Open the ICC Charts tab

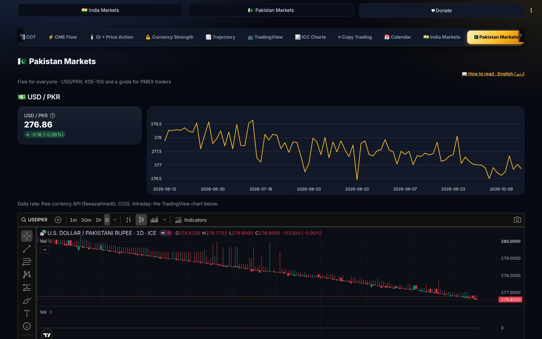point(310,37)
